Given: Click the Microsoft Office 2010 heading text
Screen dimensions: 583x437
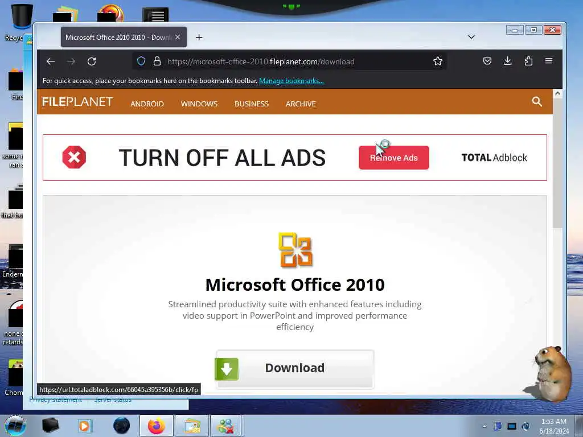Looking at the screenshot, I should 295,285.
